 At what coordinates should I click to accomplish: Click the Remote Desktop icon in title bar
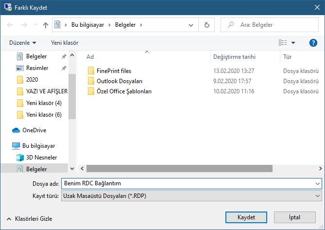8,7
